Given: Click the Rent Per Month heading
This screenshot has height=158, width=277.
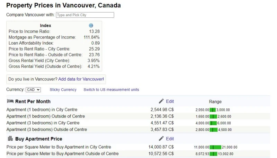Looking at the screenshot, I should click(33, 102).
